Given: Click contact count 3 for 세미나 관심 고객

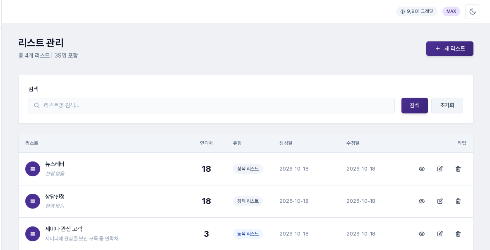Looking at the screenshot, I should (206, 234).
